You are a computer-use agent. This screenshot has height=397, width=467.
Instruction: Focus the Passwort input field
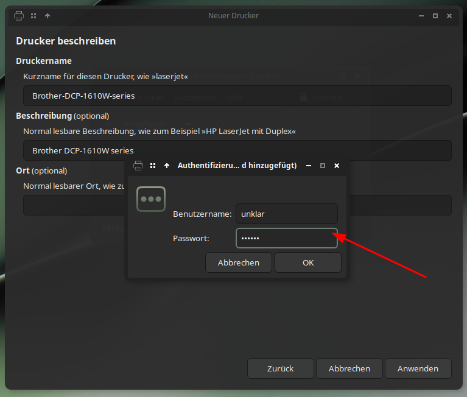tap(287, 238)
